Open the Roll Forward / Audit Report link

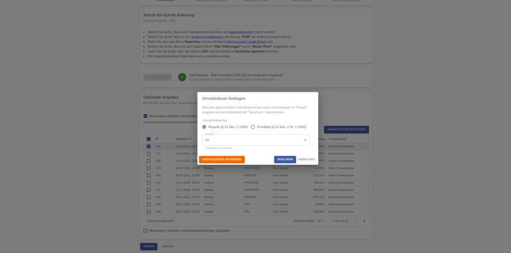(247, 42)
